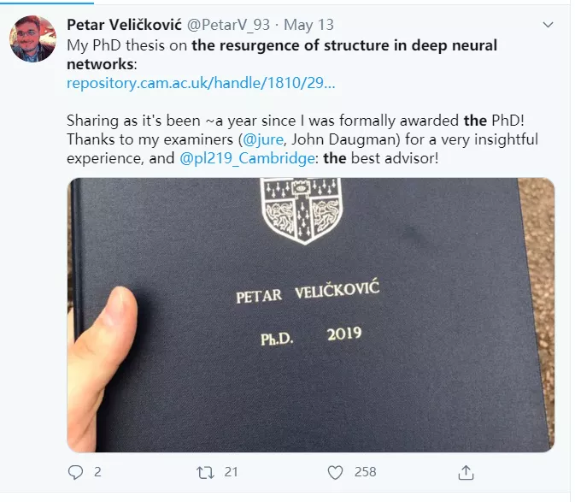This screenshot has height=502, width=575.
Task: Click the May 13 timestamp
Action: pos(308,25)
